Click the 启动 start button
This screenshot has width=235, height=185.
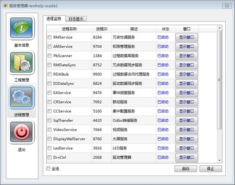point(186,169)
